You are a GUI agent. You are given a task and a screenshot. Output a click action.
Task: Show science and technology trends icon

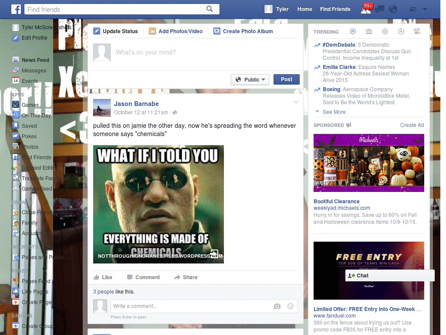tap(385, 31)
